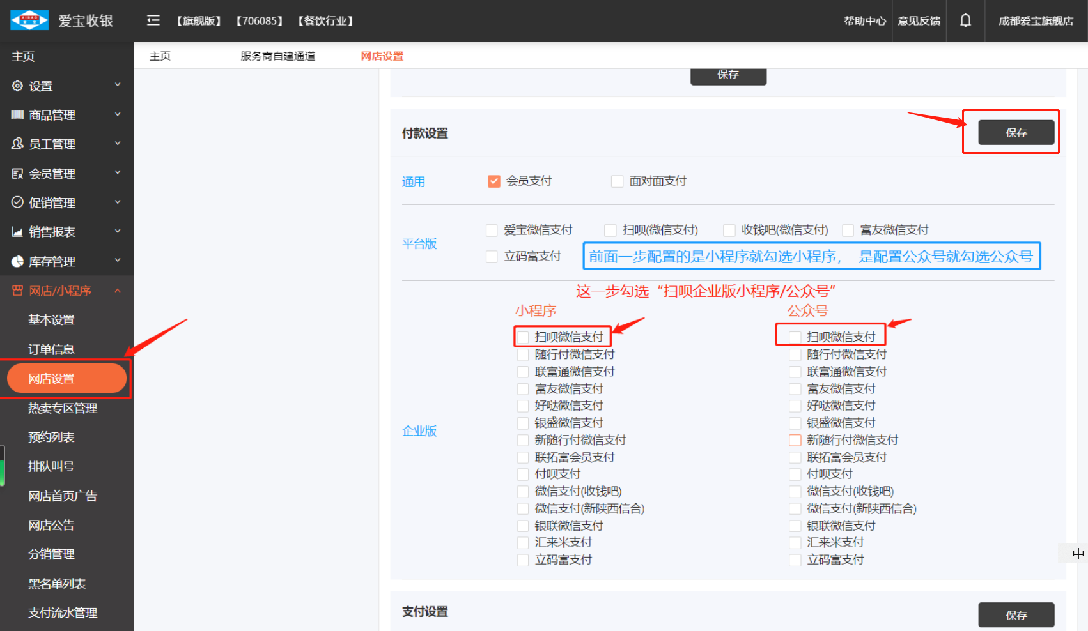
Task: Click the 促销管理 checkmark icon
Action: click(17, 202)
